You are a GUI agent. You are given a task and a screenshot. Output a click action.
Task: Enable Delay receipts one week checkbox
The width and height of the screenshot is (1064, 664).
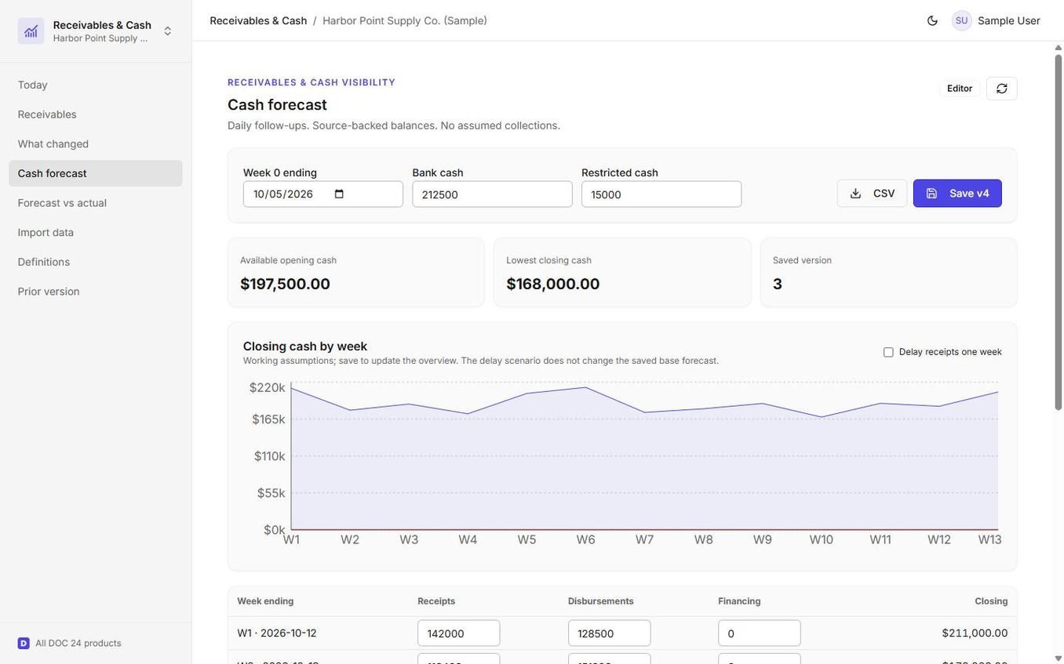point(888,352)
